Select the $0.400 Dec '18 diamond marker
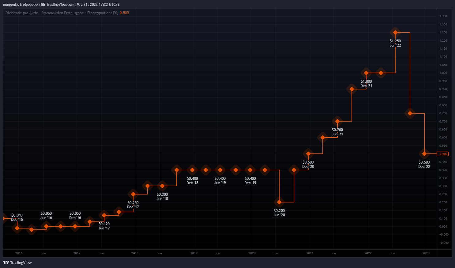This screenshot has height=268, width=455. [x=192, y=170]
